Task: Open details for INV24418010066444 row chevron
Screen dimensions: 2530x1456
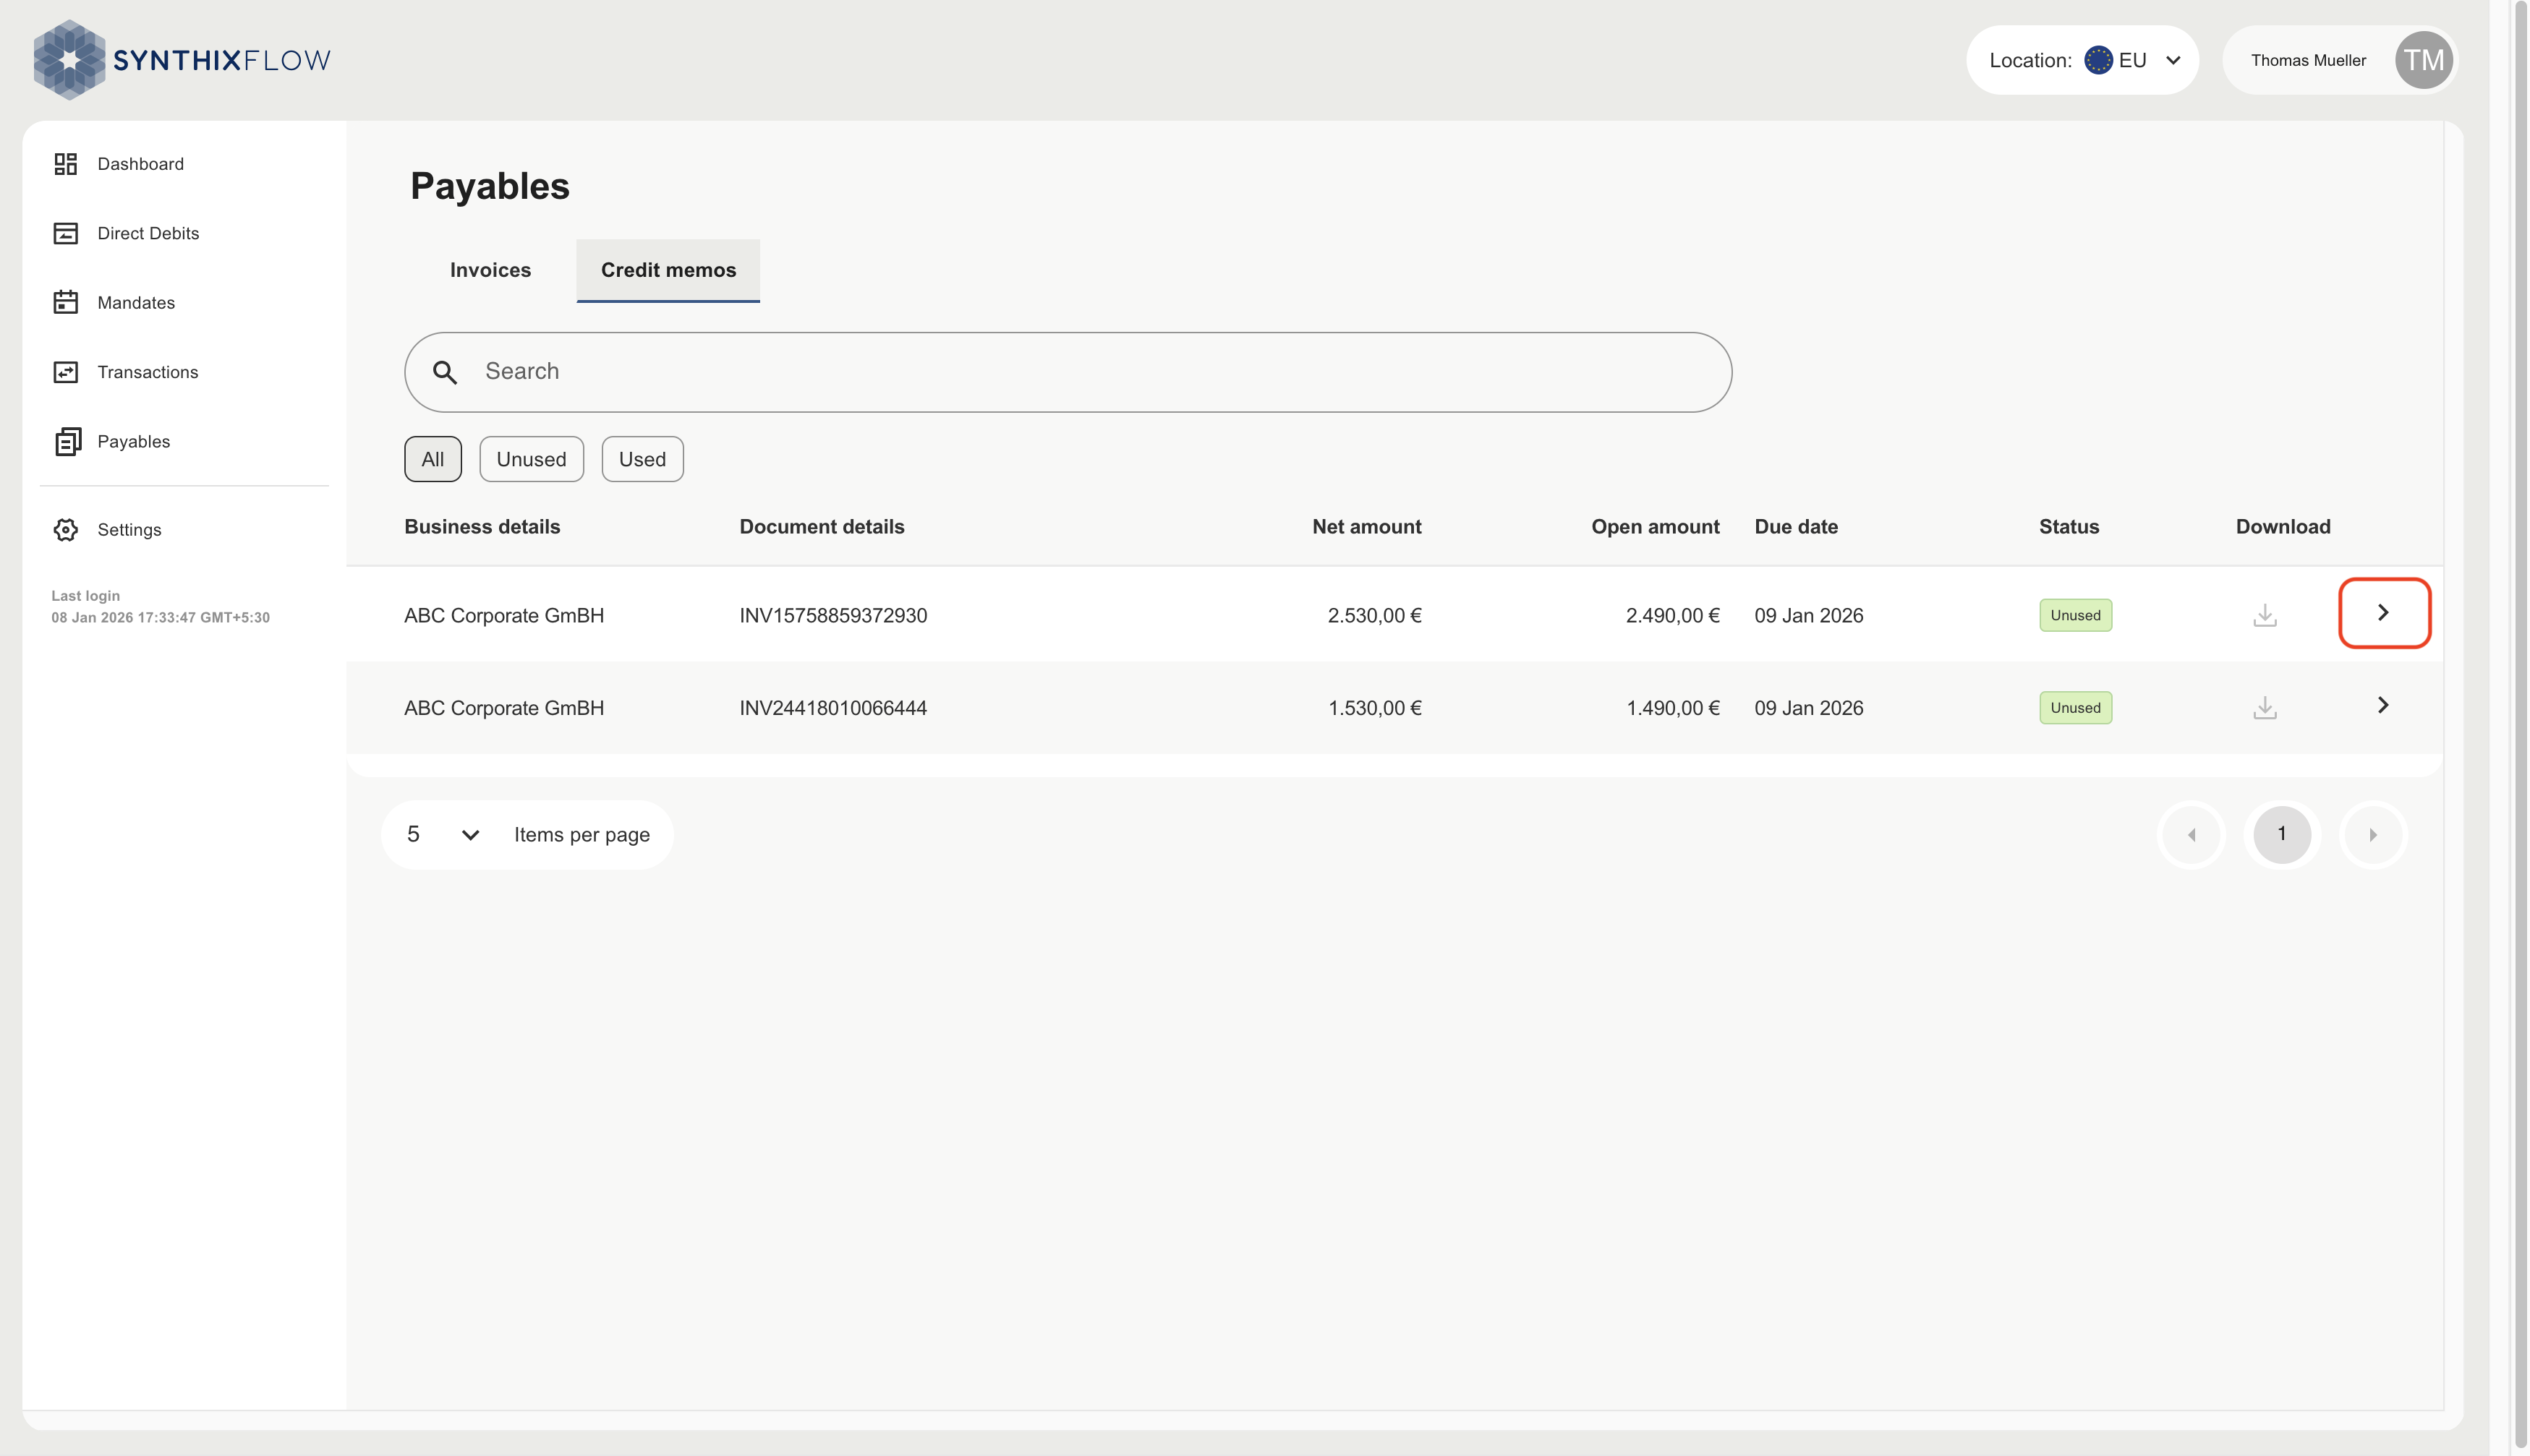Action: click(x=2383, y=705)
